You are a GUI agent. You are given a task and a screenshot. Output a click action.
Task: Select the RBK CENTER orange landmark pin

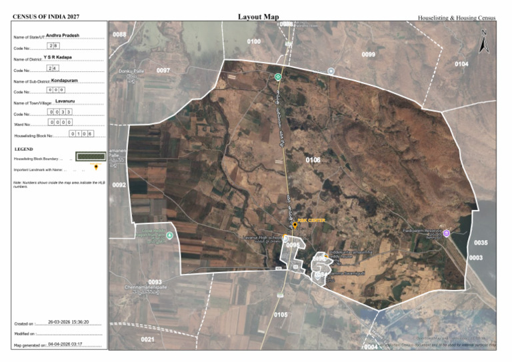coord(295,225)
